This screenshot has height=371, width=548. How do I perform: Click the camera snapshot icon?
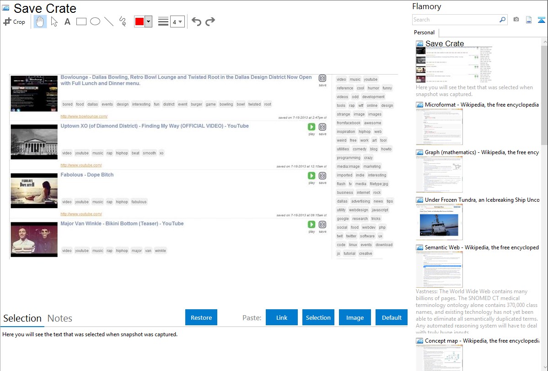pos(516,20)
